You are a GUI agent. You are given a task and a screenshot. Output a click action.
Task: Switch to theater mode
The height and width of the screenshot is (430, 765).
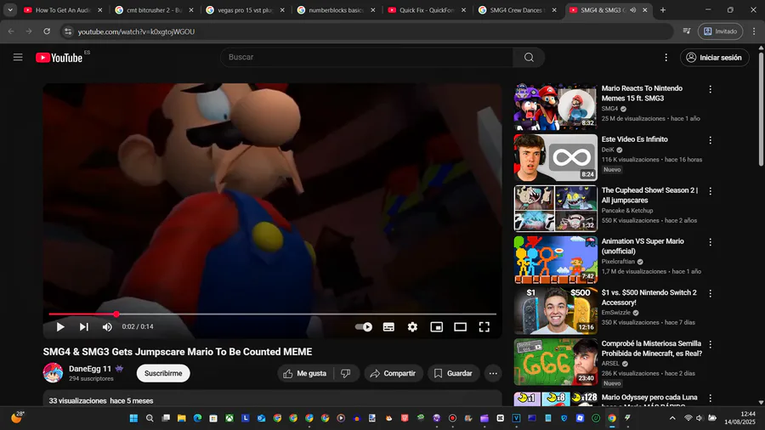[460, 326]
